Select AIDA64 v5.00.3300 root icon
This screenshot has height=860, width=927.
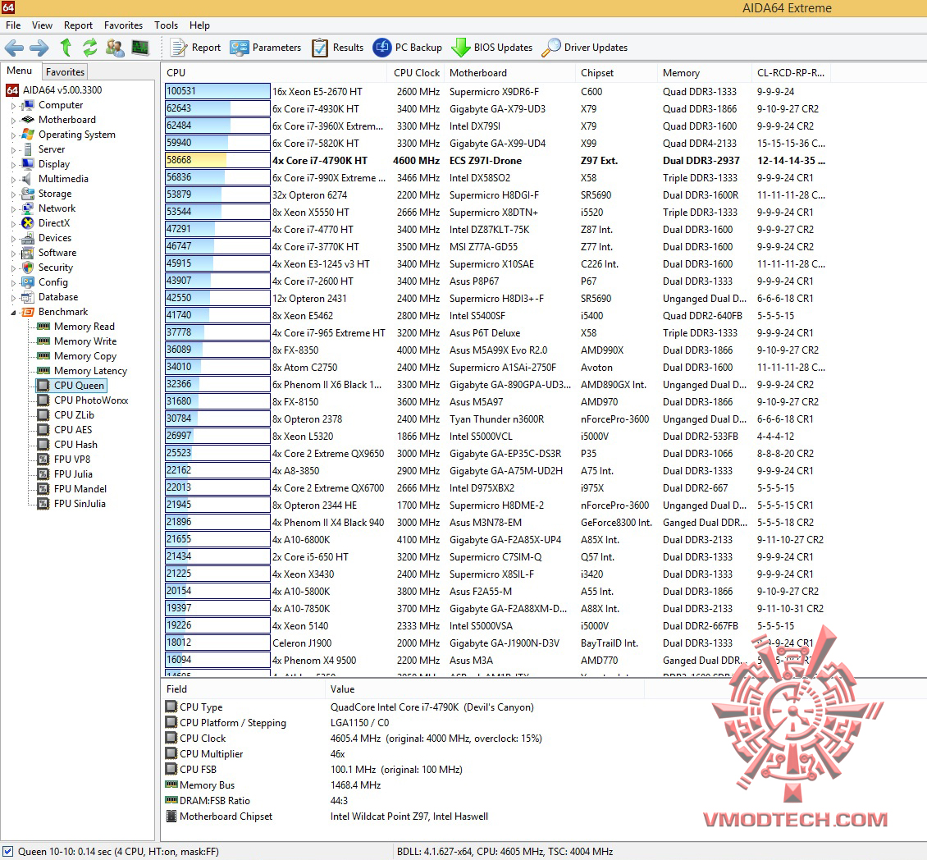click(x=11, y=90)
